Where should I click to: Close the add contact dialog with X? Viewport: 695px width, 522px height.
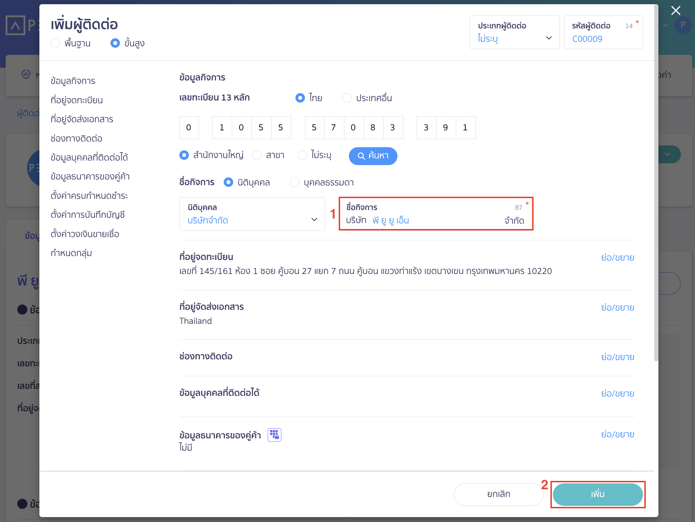pyautogui.click(x=675, y=11)
